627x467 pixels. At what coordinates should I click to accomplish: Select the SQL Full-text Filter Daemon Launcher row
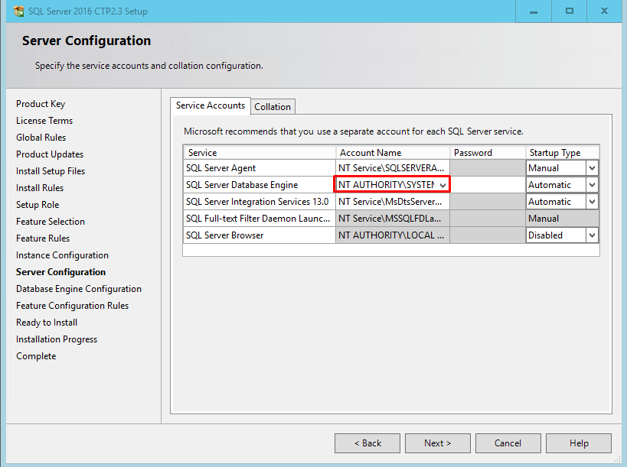pyautogui.click(x=260, y=219)
